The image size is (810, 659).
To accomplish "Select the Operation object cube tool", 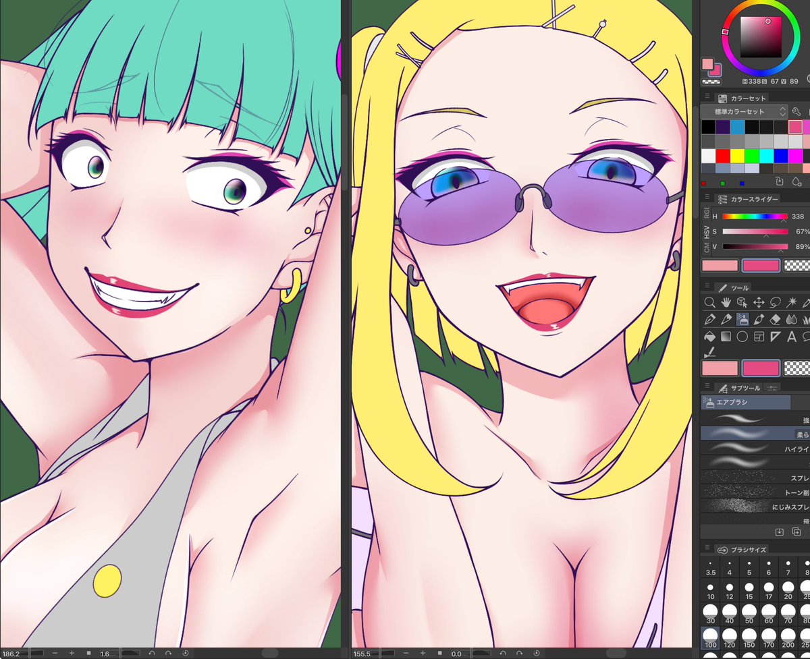I will pyautogui.click(x=742, y=302).
